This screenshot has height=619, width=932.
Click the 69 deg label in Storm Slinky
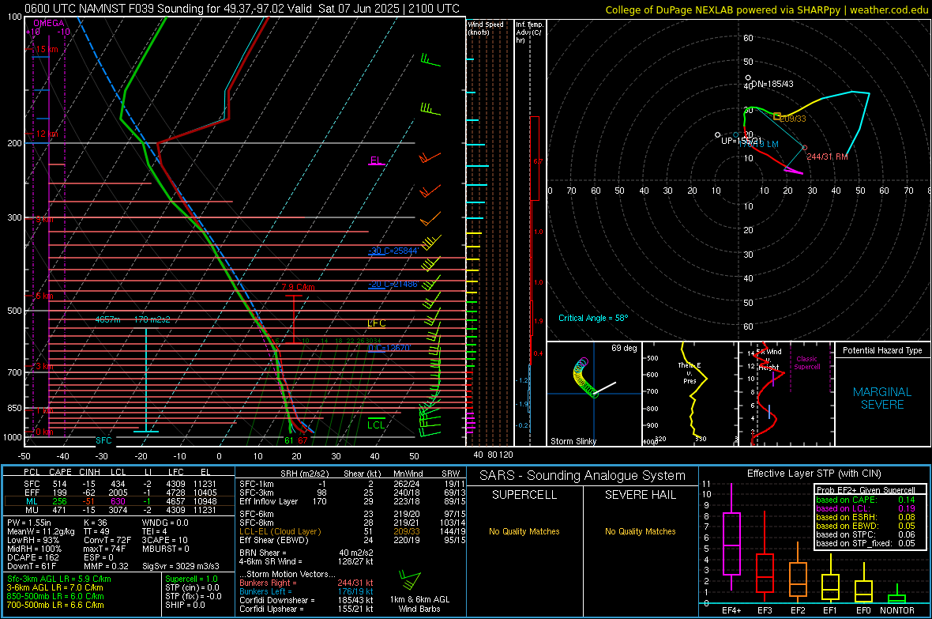coord(624,348)
